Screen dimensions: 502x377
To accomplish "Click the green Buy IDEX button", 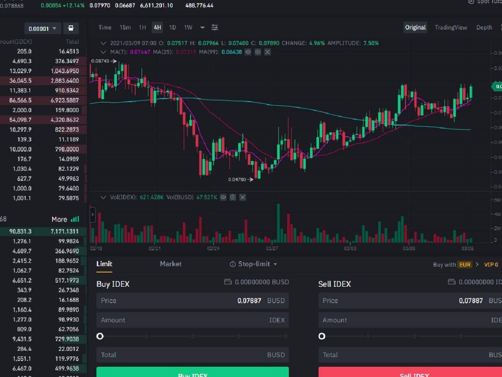I will 193,372.
